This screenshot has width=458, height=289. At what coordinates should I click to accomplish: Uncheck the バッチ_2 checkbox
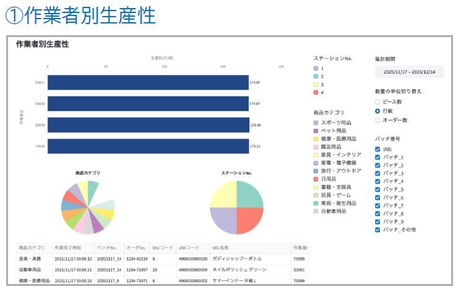click(378, 165)
